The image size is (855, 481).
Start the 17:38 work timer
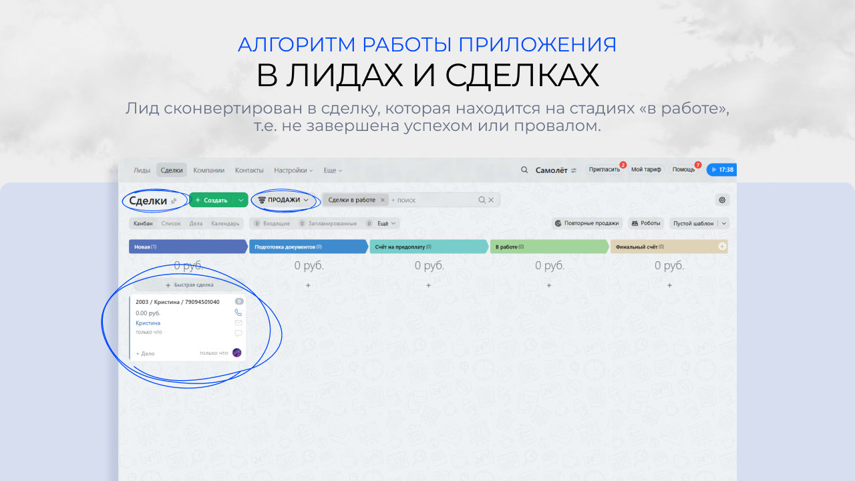pyautogui.click(x=721, y=170)
